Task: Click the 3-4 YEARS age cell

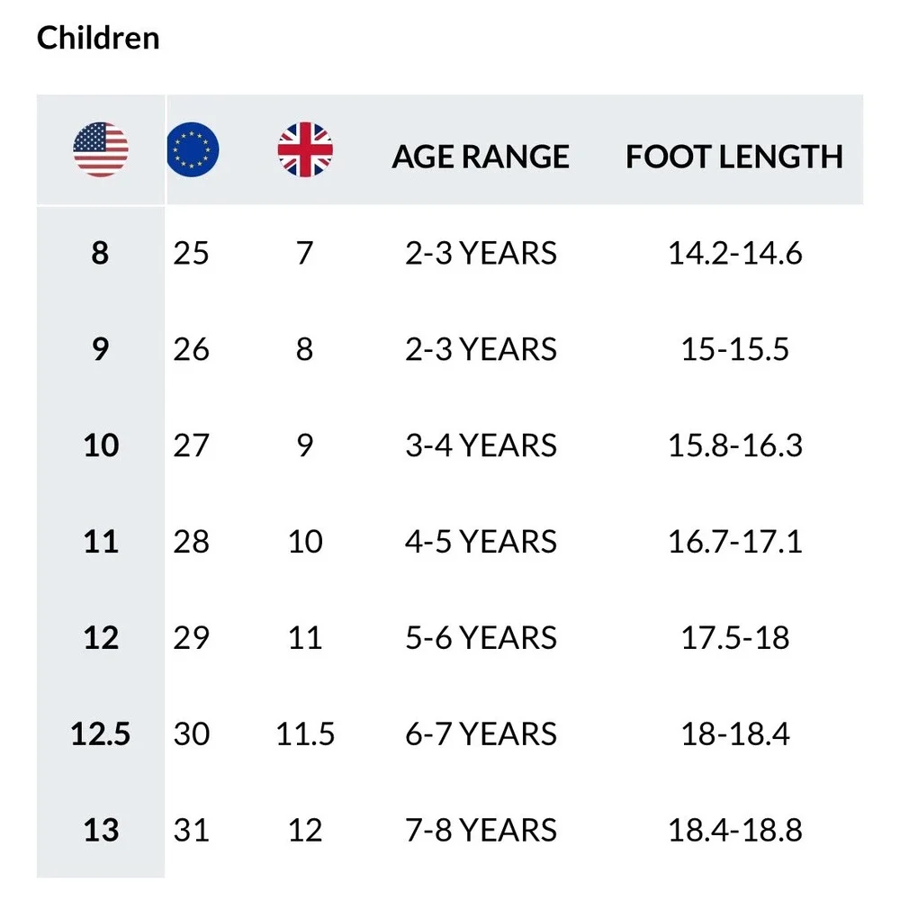Action: click(x=481, y=445)
